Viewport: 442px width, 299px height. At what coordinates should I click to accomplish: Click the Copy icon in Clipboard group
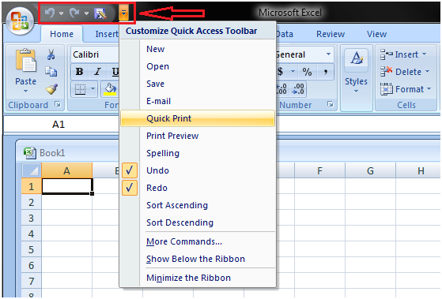[51, 72]
